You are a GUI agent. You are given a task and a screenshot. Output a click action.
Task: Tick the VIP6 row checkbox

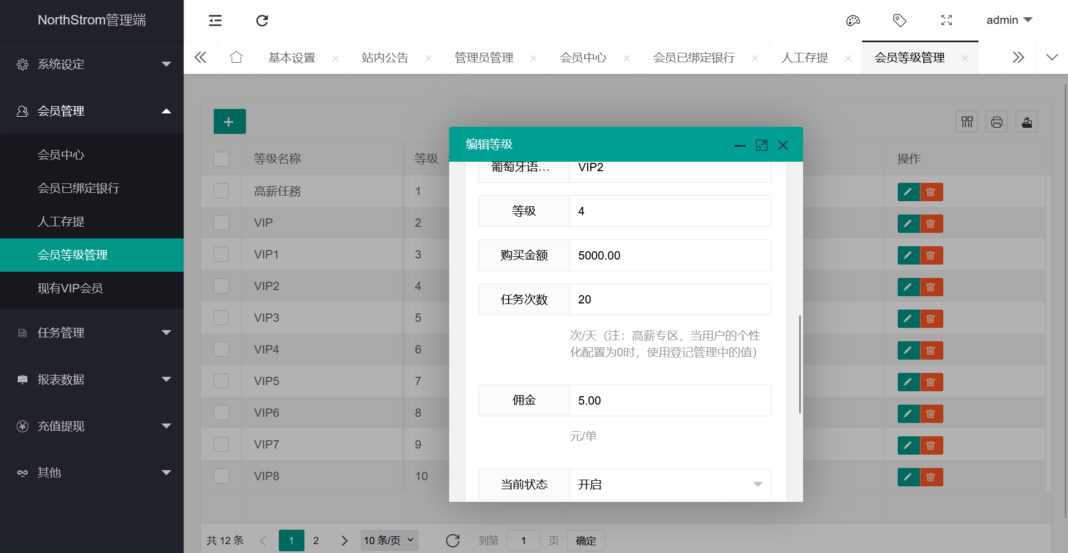point(222,413)
